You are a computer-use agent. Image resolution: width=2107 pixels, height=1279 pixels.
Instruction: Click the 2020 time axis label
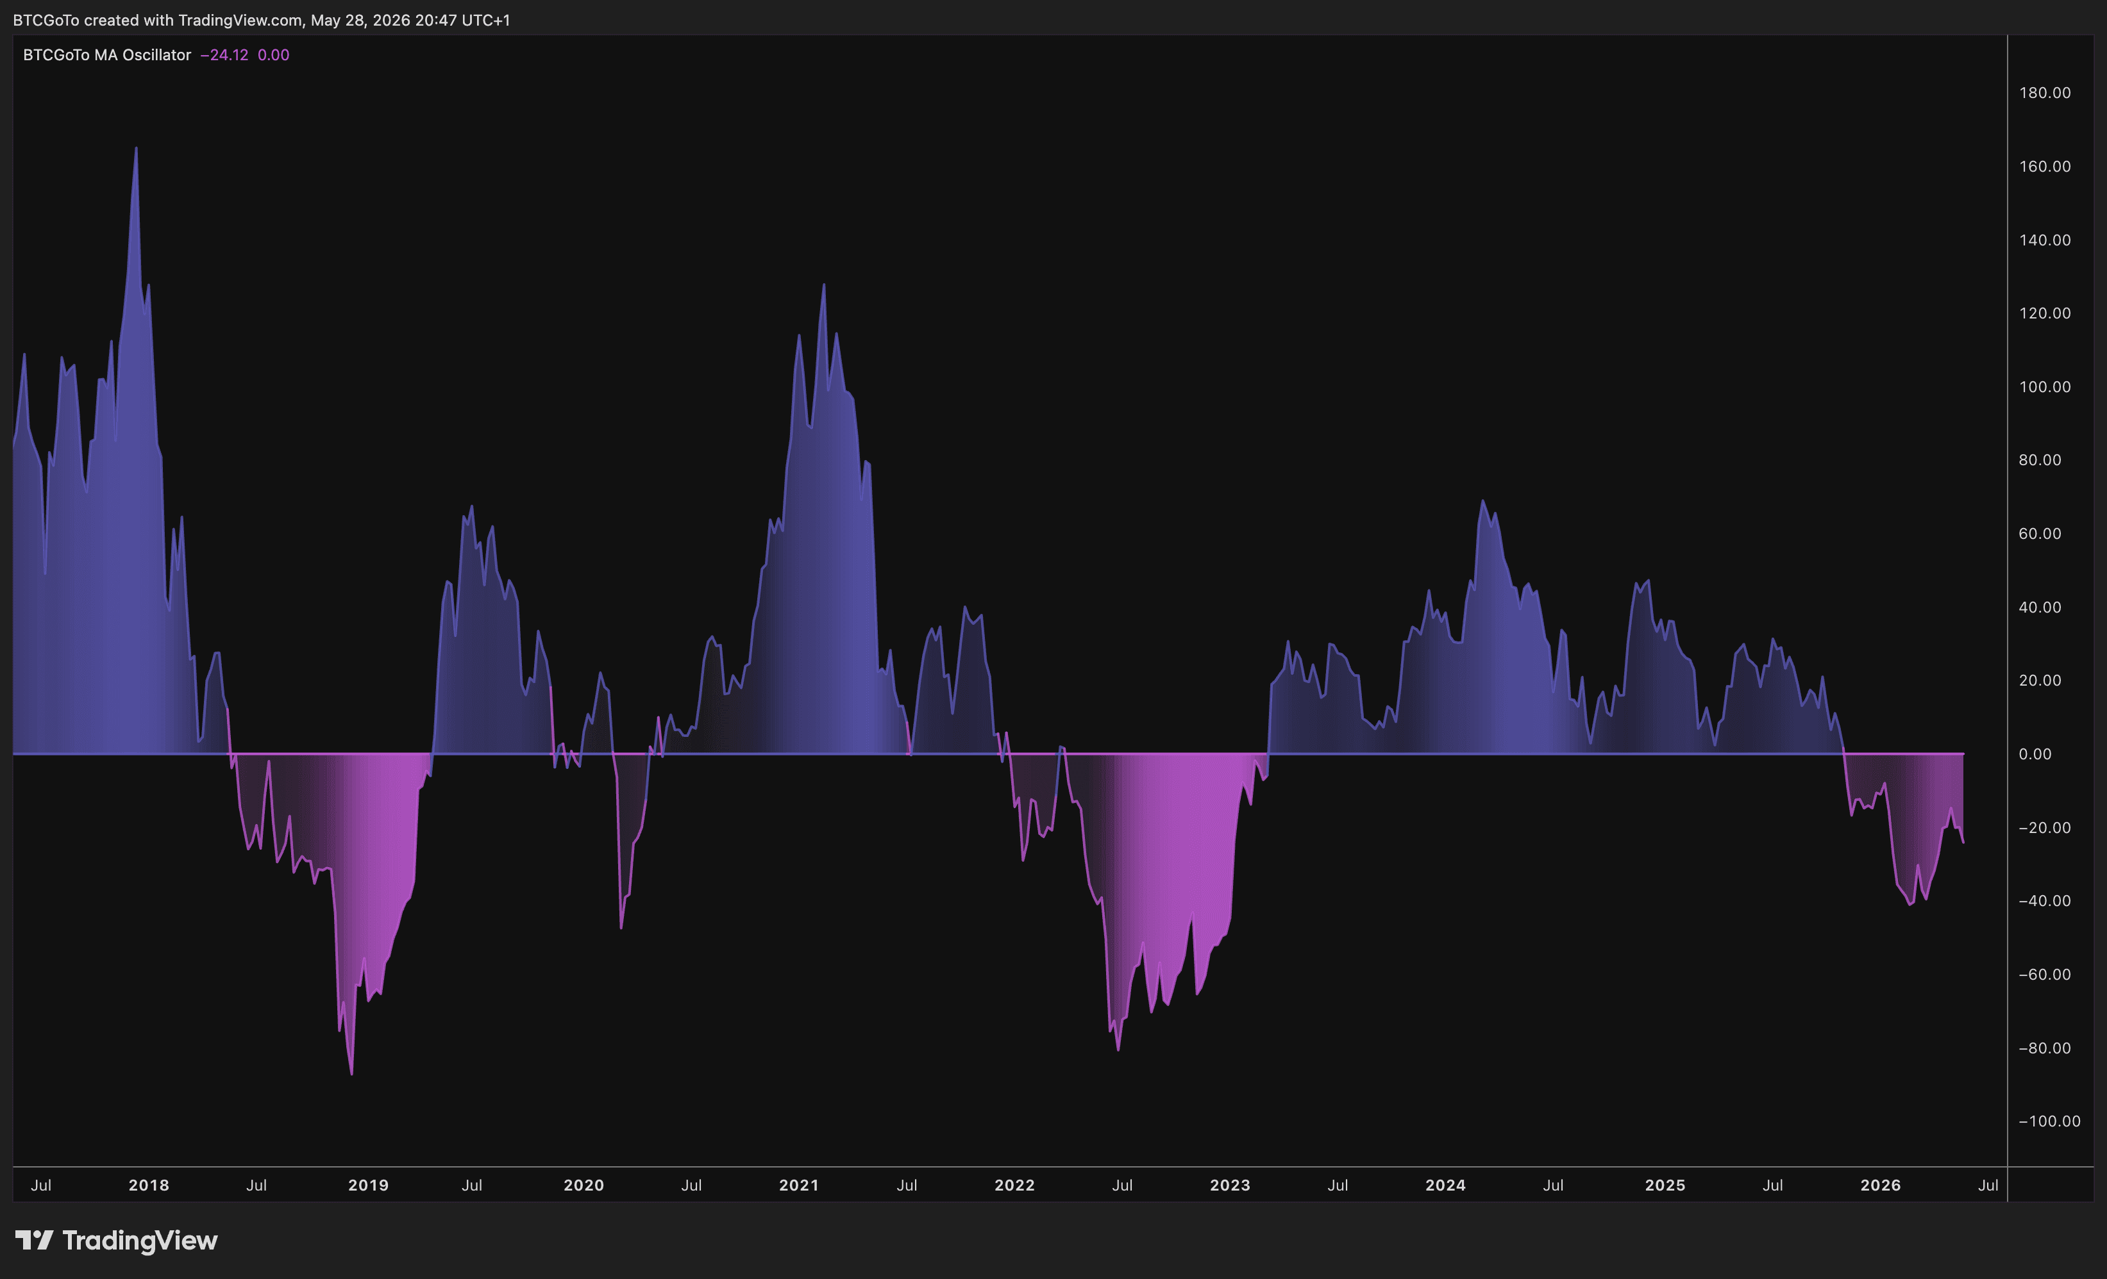click(x=584, y=1185)
